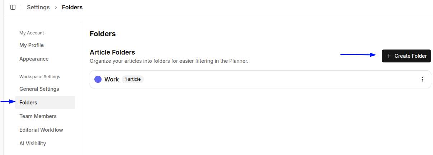Screen dimensions: 433x155
Task: Click the Workspace Settings section label
Action: (x=40, y=77)
